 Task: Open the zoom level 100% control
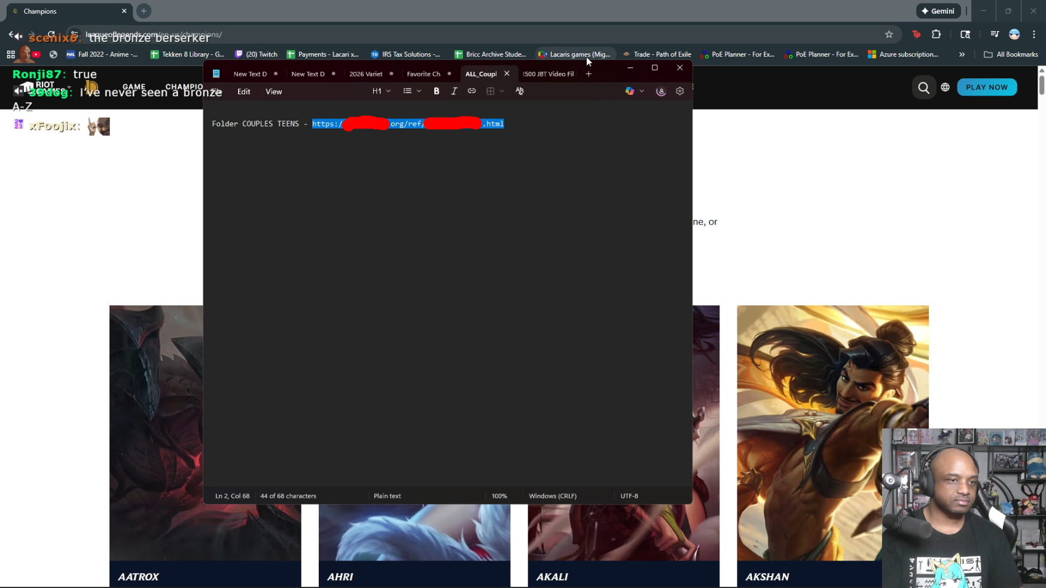coord(499,496)
